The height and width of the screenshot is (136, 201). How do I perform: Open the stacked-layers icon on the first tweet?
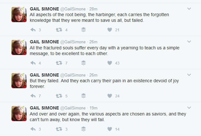84,30
